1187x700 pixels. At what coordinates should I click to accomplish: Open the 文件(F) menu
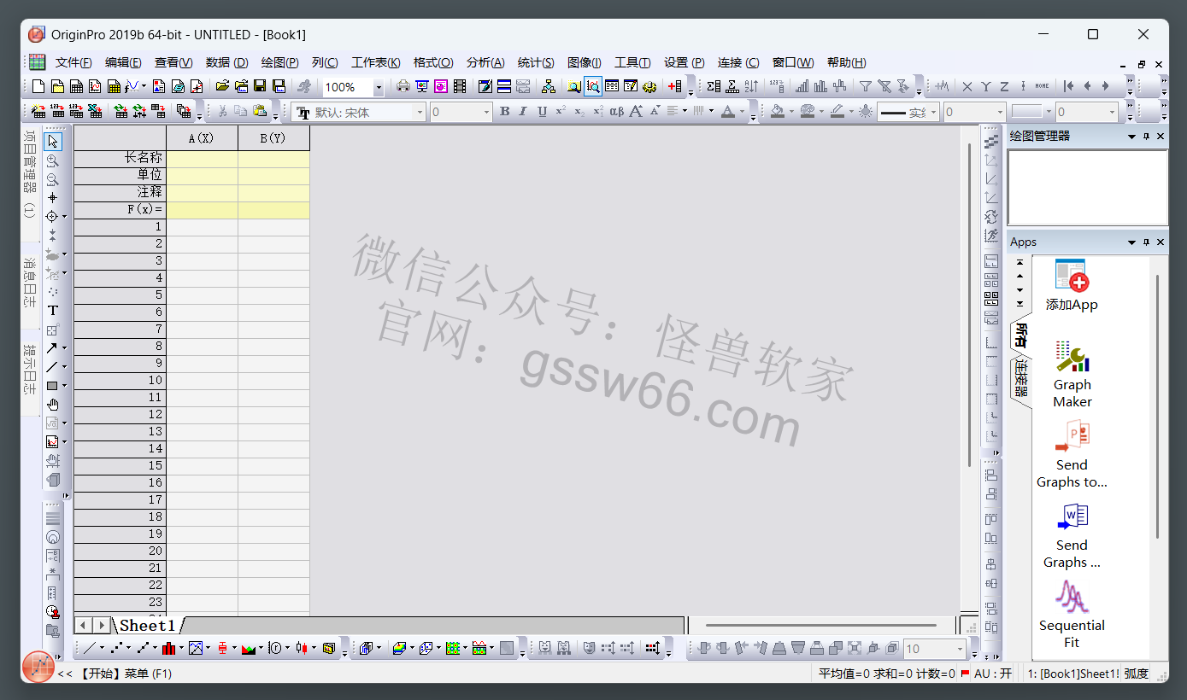point(73,62)
